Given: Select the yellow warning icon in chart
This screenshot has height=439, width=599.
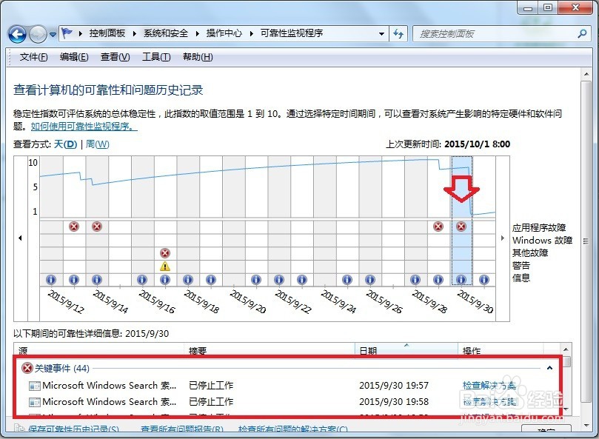Looking at the screenshot, I should tap(164, 267).
